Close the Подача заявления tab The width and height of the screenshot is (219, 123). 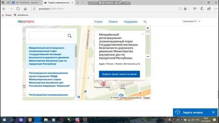tap(72, 3)
